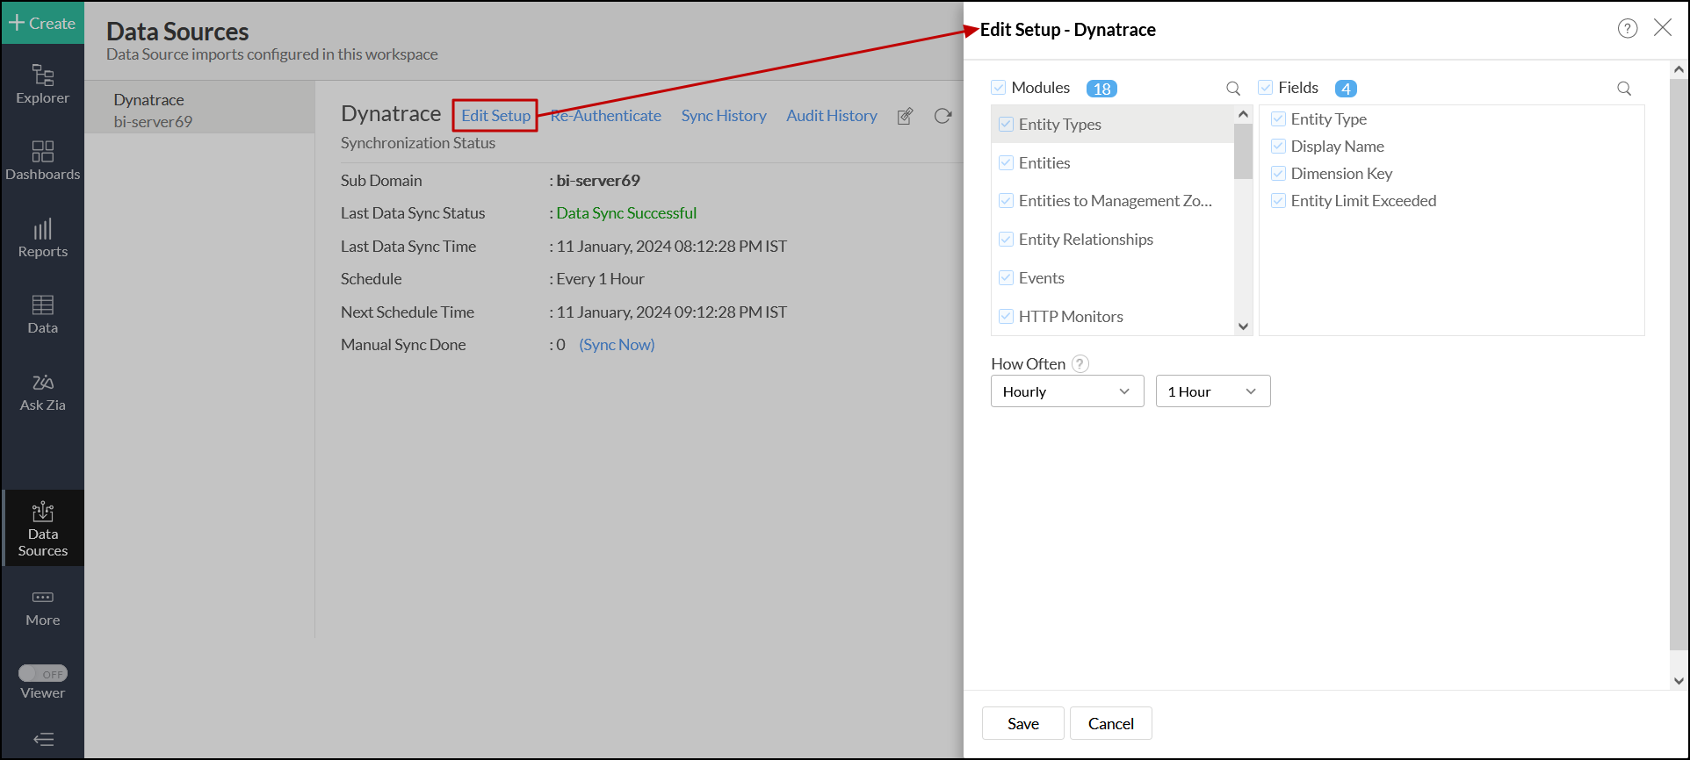1690x760 pixels.
Task: Open the Sync History tab link
Action: tap(723, 116)
